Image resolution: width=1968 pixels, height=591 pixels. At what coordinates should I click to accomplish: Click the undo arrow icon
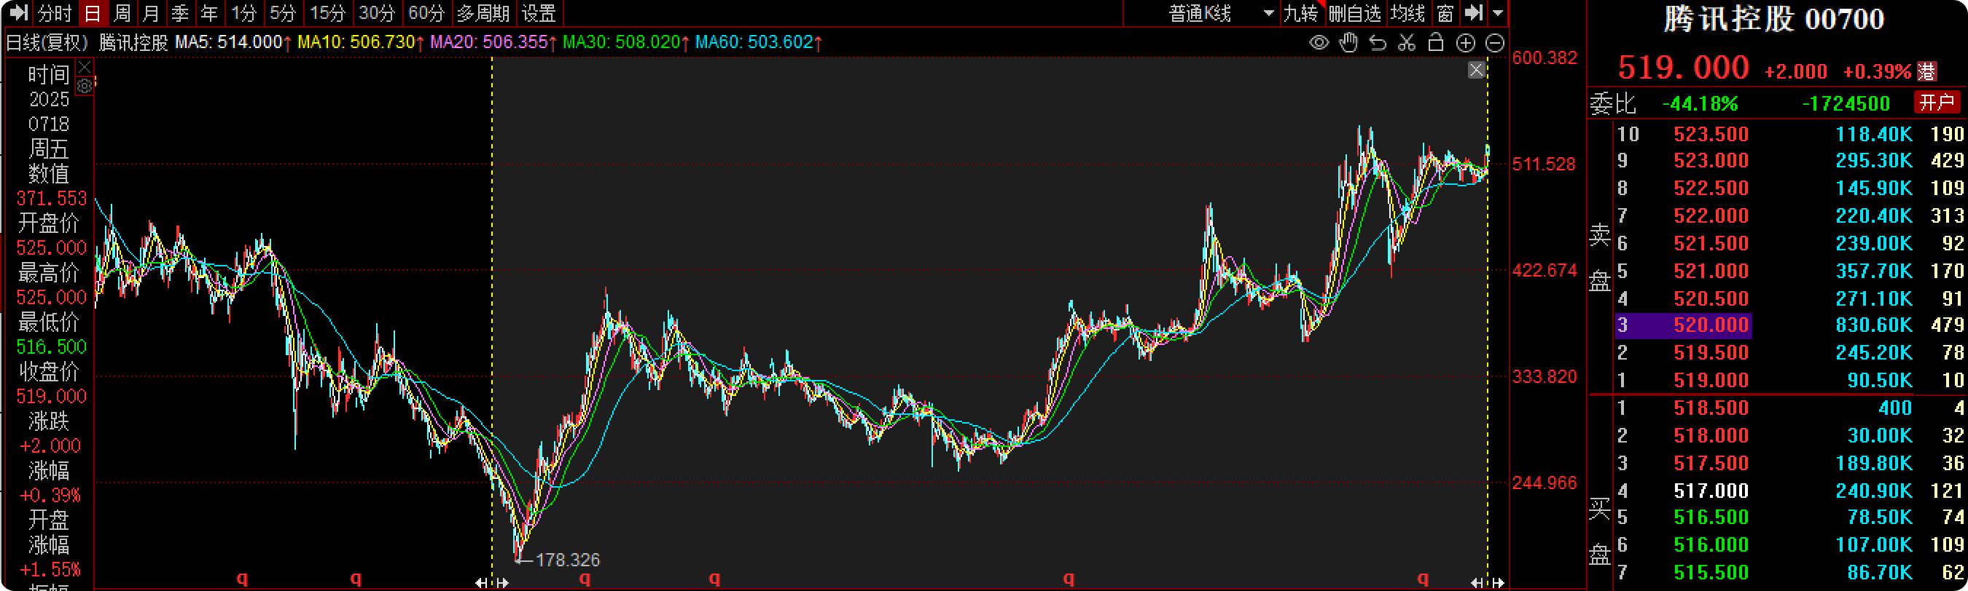(1378, 43)
